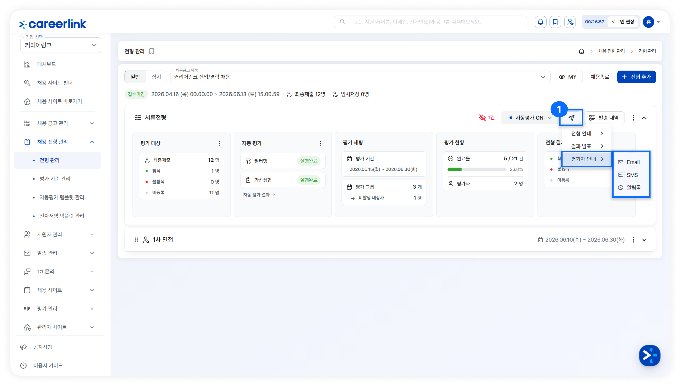The width and height of the screenshot is (680, 386).
Task: Click the send paper-plane icon in 서류전형
Action: 571,118
